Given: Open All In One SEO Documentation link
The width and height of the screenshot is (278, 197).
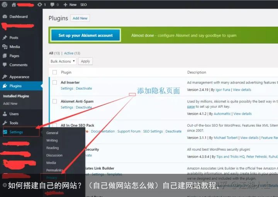Looking at the screenshot, I should 103,131.
